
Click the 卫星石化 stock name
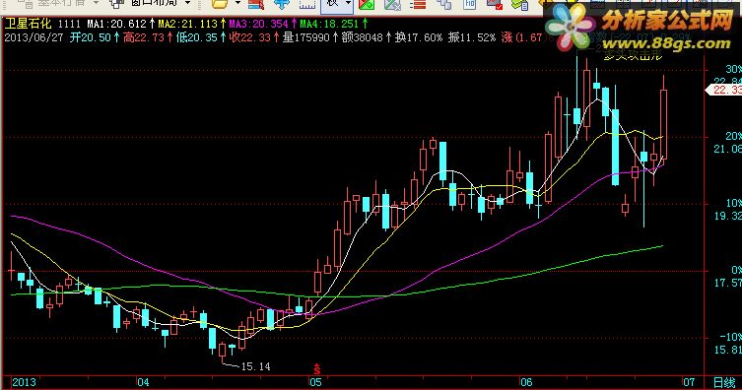click(x=28, y=24)
